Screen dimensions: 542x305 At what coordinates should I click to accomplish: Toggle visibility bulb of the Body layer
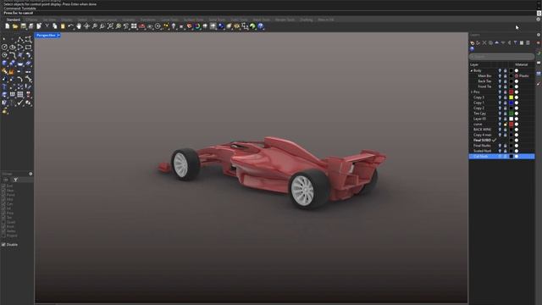[x=500, y=70]
